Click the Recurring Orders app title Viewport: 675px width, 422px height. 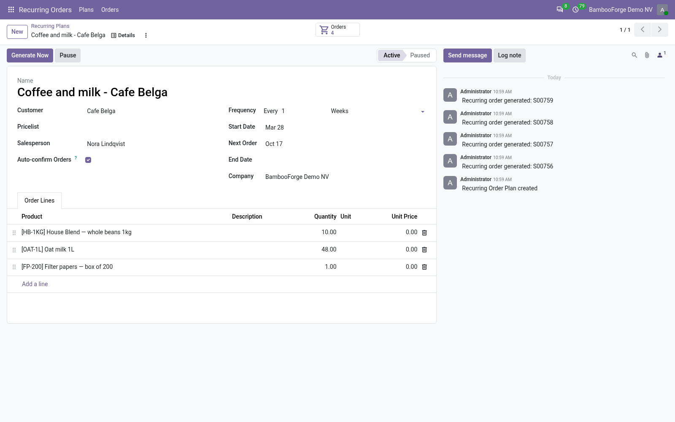45,10
